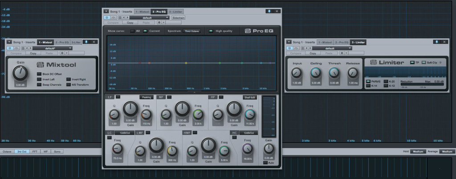
Task: Click Hold Medium button
Action: point(418,151)
